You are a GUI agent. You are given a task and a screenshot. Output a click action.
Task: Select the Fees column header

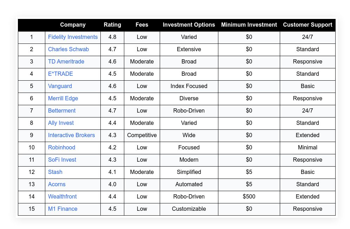[x=142, y=25]
